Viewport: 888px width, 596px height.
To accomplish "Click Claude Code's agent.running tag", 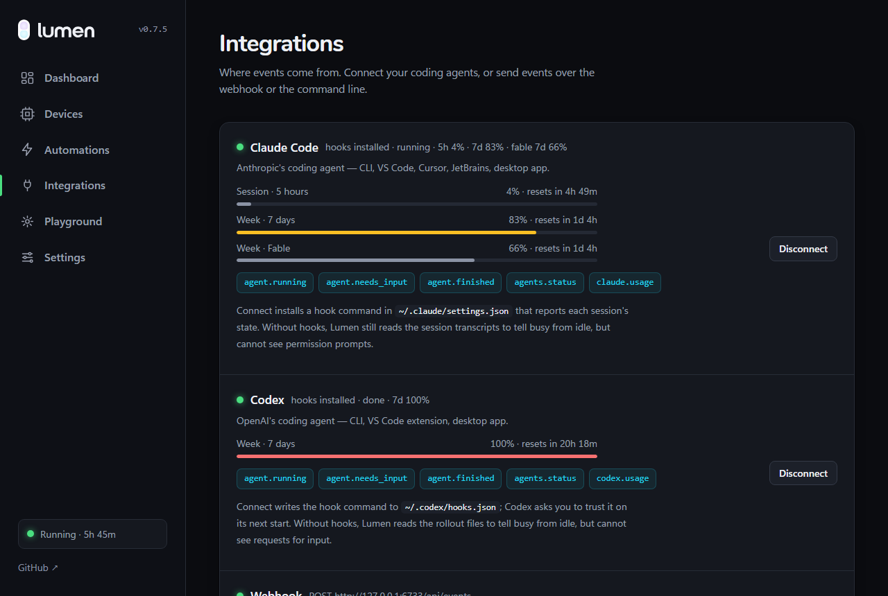I will tap(275, 283).
